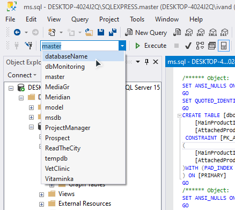Image resolution: width=235 pixels, height=210 pixels.
Task: Toggle auto-hide pin on Object Explorer
Action: coord(146,62)
